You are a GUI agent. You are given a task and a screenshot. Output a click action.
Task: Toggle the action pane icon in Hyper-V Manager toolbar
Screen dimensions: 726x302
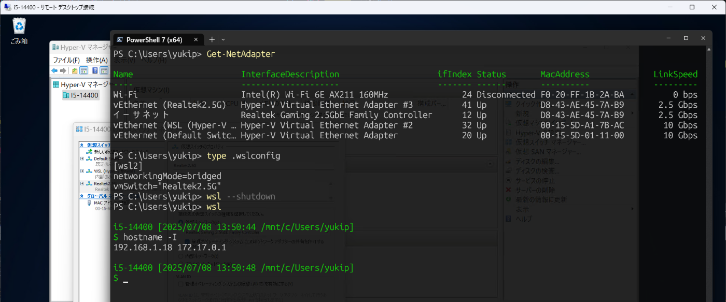click(x=104, y=70)
